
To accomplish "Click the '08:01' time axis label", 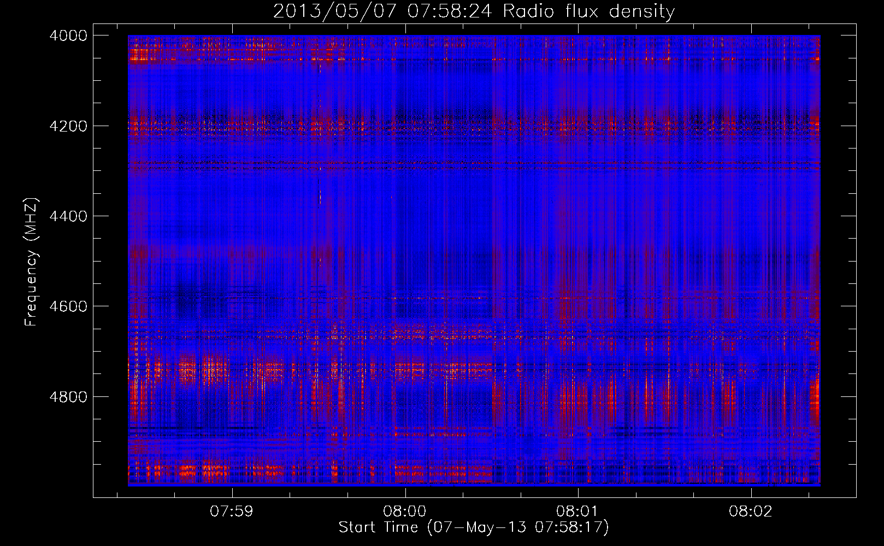I will click(578, 512).
